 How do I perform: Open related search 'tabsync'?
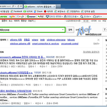71,40
